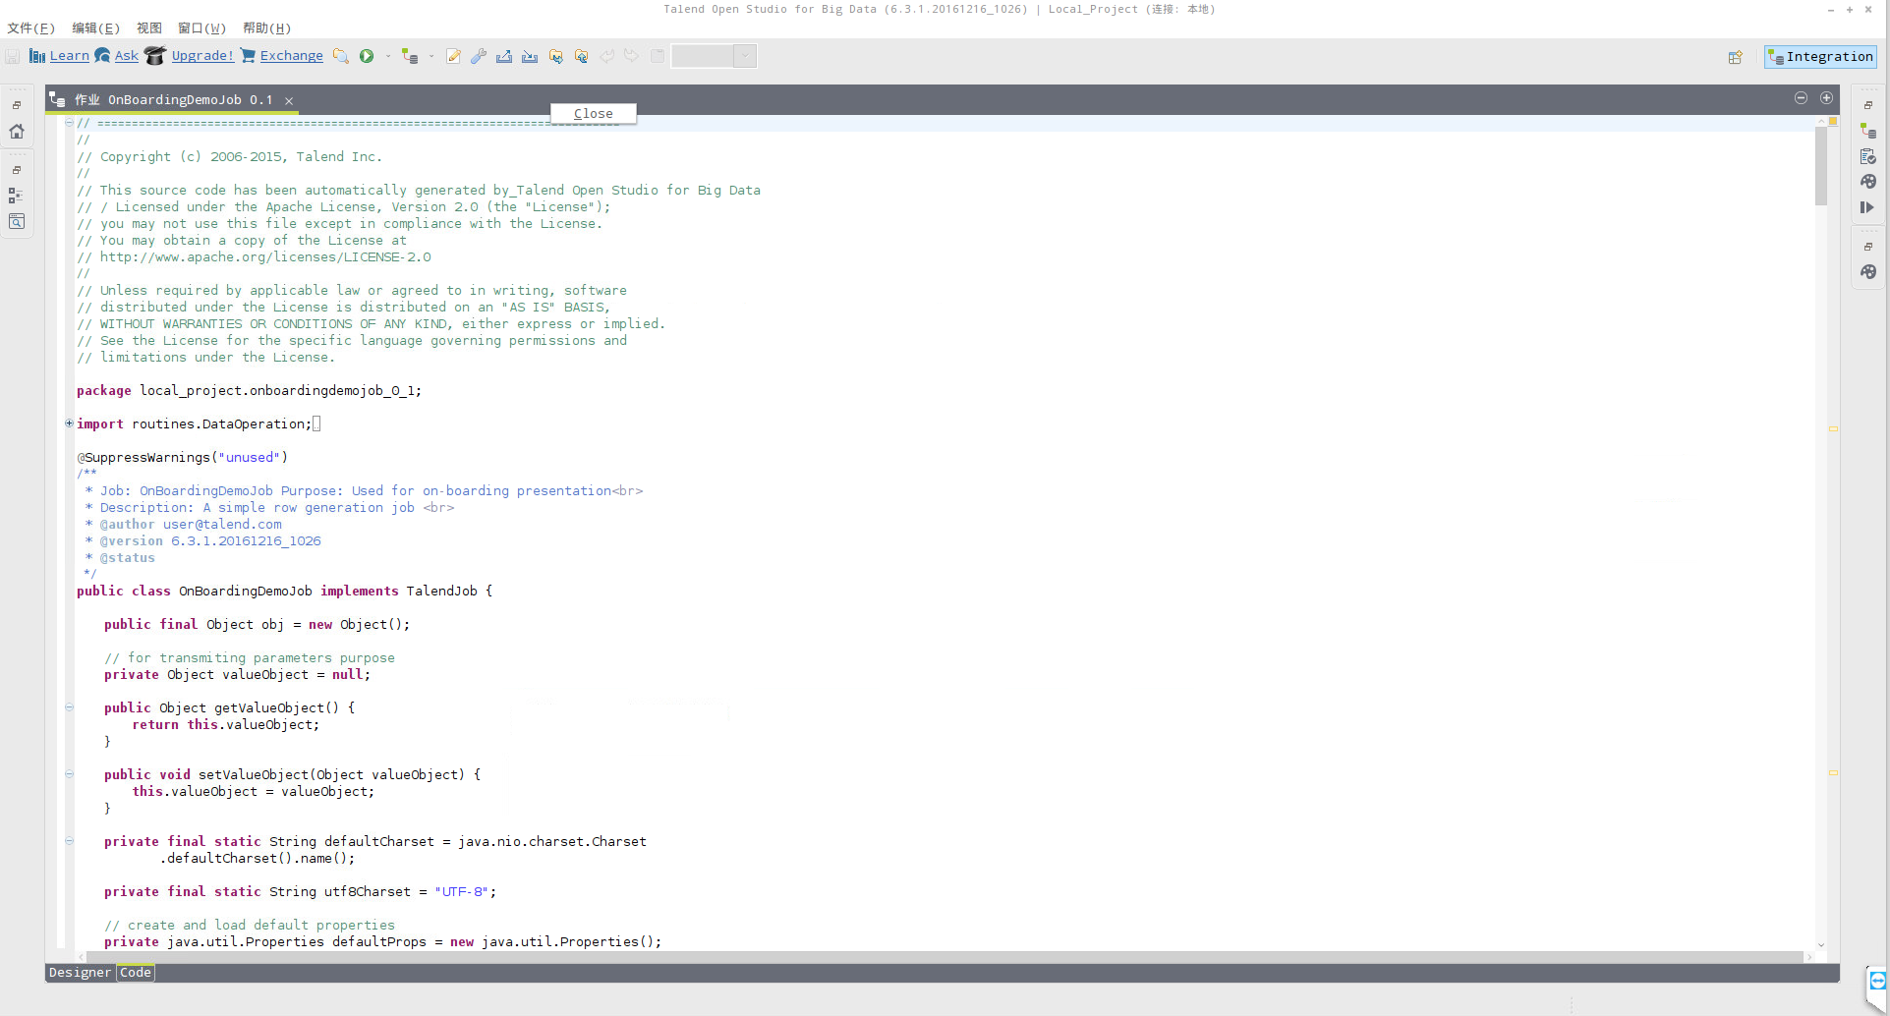1890x1016 pixels.
Task: Restore the top left sidebar view stack
Action: click(17, 105)
